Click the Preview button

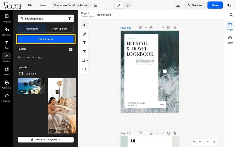click(195, 5)
